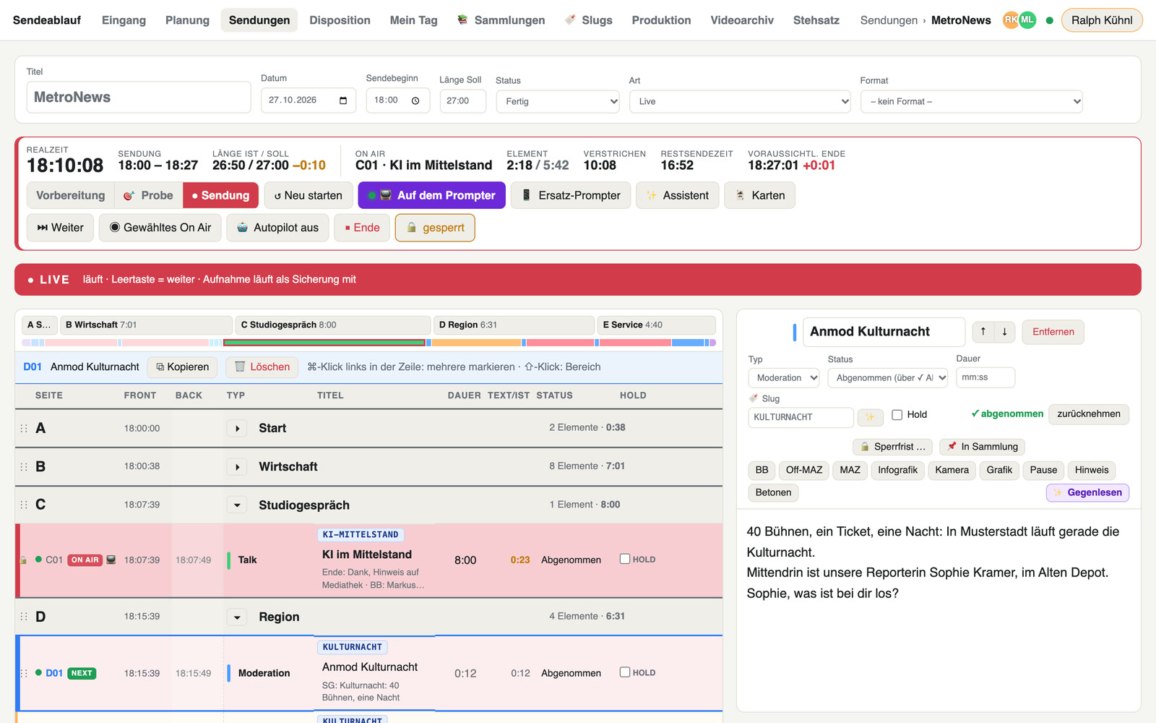
Task: Click zurücknehmen to revoke approval
Action: click(x=1088, y=414)
